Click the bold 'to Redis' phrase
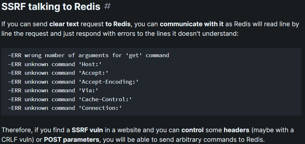 pos(118,24)
